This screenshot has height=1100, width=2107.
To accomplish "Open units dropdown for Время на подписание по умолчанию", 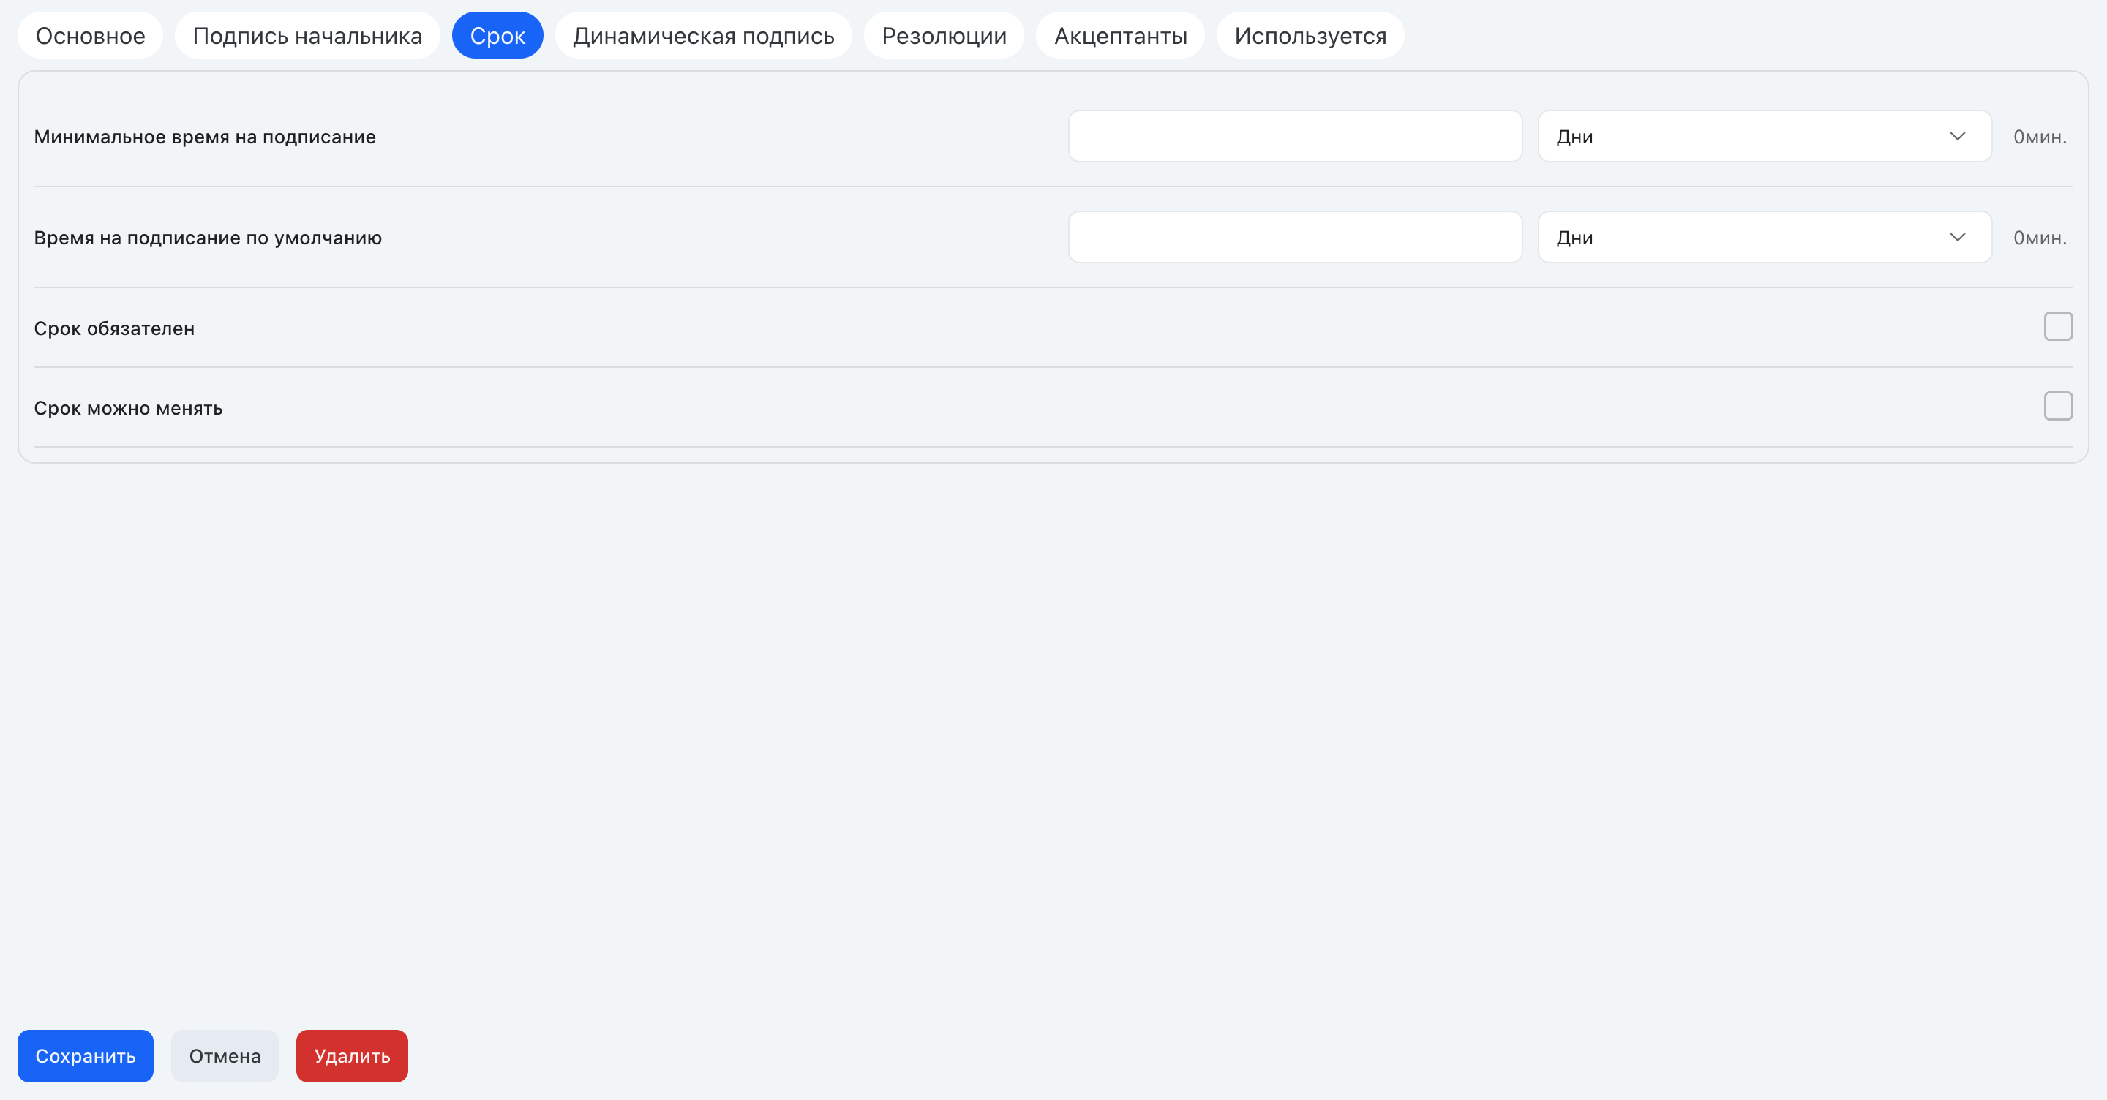I will click(1765, 237).
